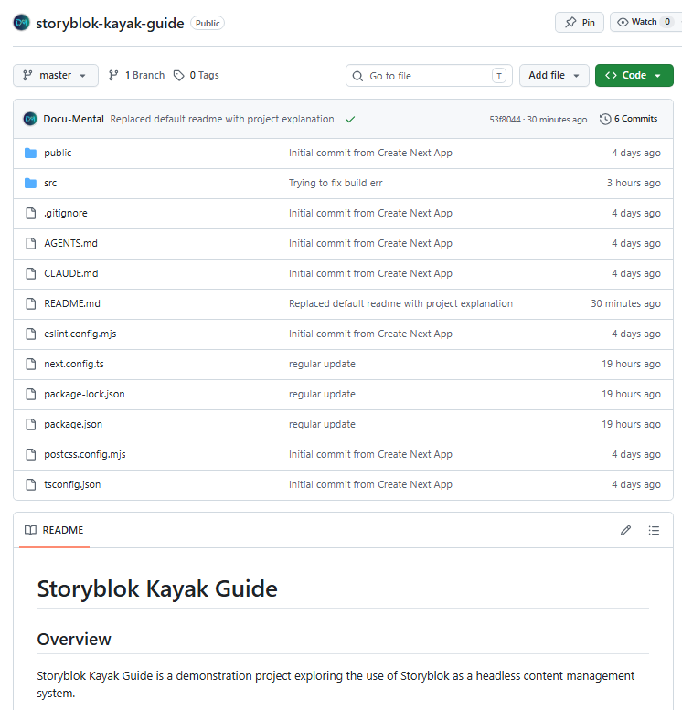Open the package-lock.json file
Viewport: 682px width, 710px height.
tap(84, 395)
